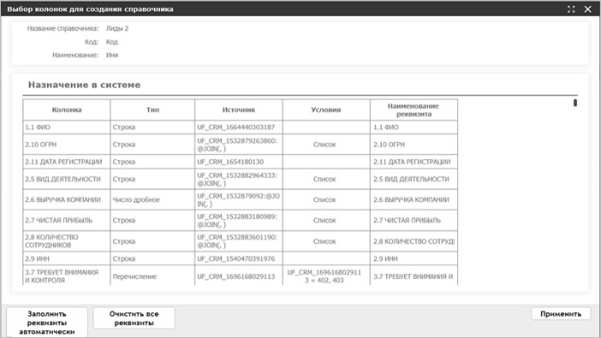Click source 'UF_CRM_1532883601190:@JOIN(, )' cell
This screenshot has height=338, width=601.
(x=238, y=241)
